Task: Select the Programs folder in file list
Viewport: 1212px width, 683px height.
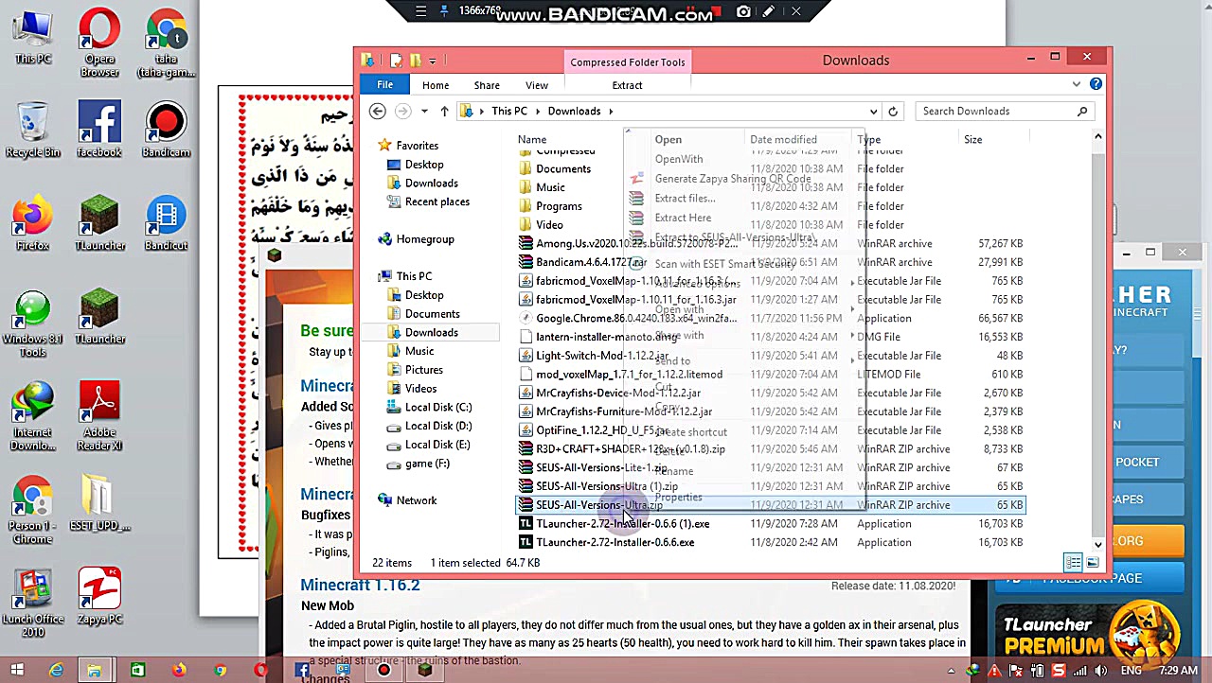Action: tap(559, 206)
